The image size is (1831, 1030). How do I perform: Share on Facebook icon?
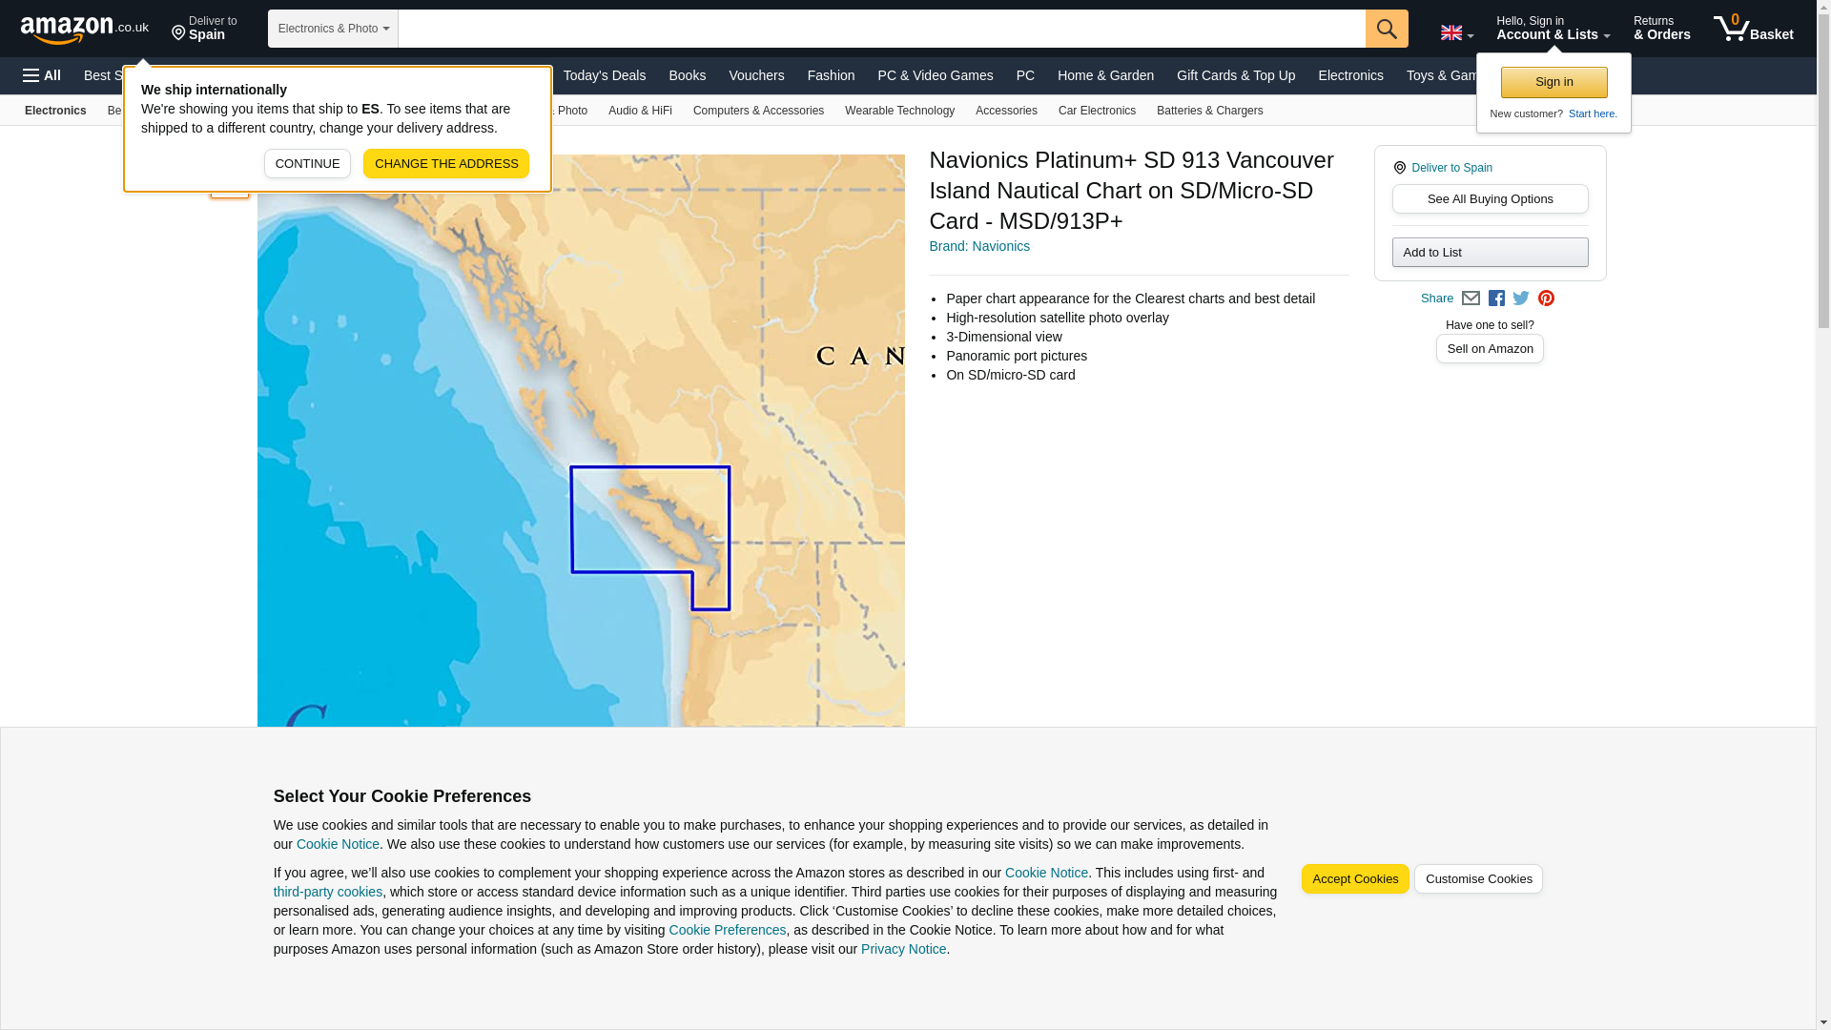click(1496, 299)
